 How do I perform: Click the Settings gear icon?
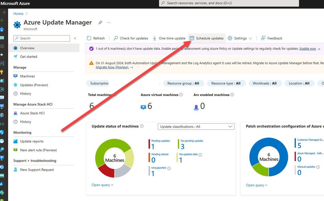click(x=230, y=38)
